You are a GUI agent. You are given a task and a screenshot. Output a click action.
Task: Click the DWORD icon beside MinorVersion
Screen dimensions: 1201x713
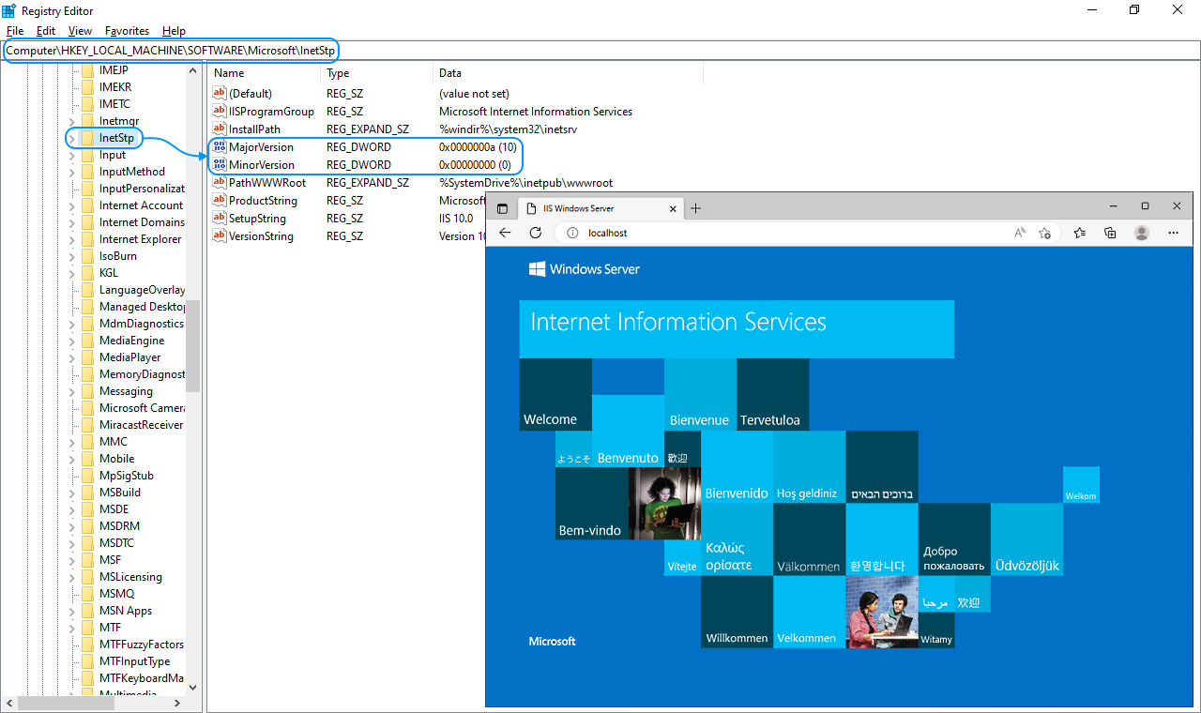click(220, 164)
